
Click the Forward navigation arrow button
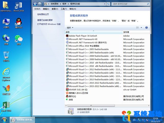pyautogui.click(x=39, y=4)
